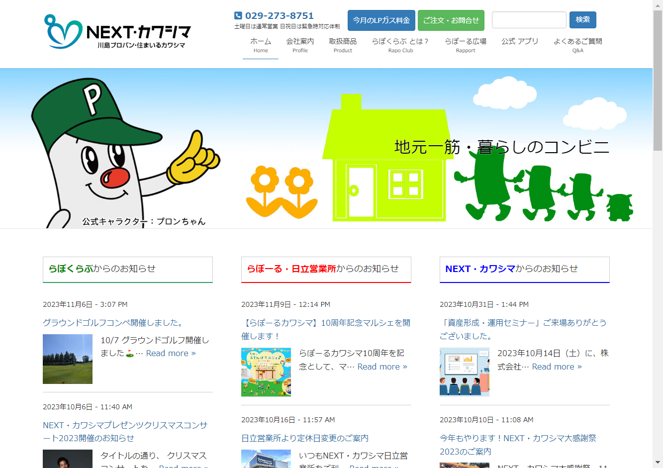Click the 検索 search button

coord(583,20)
